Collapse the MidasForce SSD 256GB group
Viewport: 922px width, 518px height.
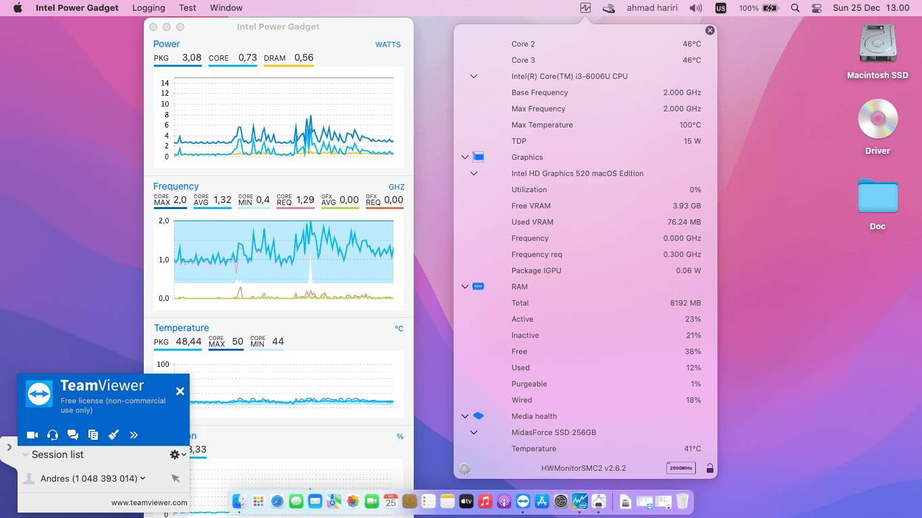(474, 432)
